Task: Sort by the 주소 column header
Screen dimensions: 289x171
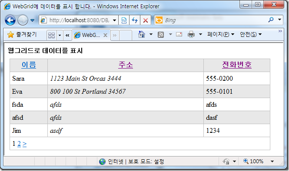Action: point(126,65)
